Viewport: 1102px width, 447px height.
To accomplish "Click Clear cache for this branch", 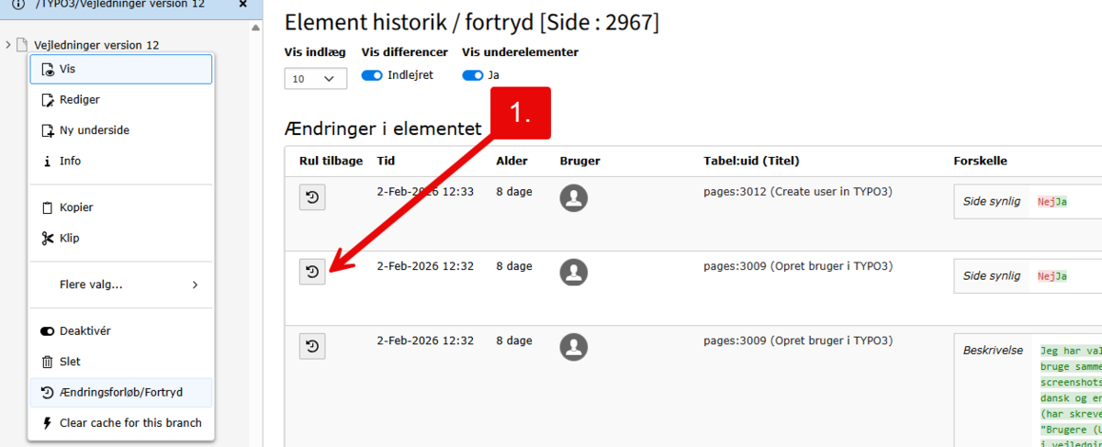I will (x=129, y=423).
